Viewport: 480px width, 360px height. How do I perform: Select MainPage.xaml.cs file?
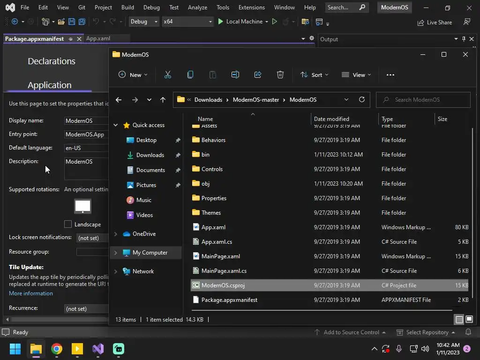click(x=330, y=270)
